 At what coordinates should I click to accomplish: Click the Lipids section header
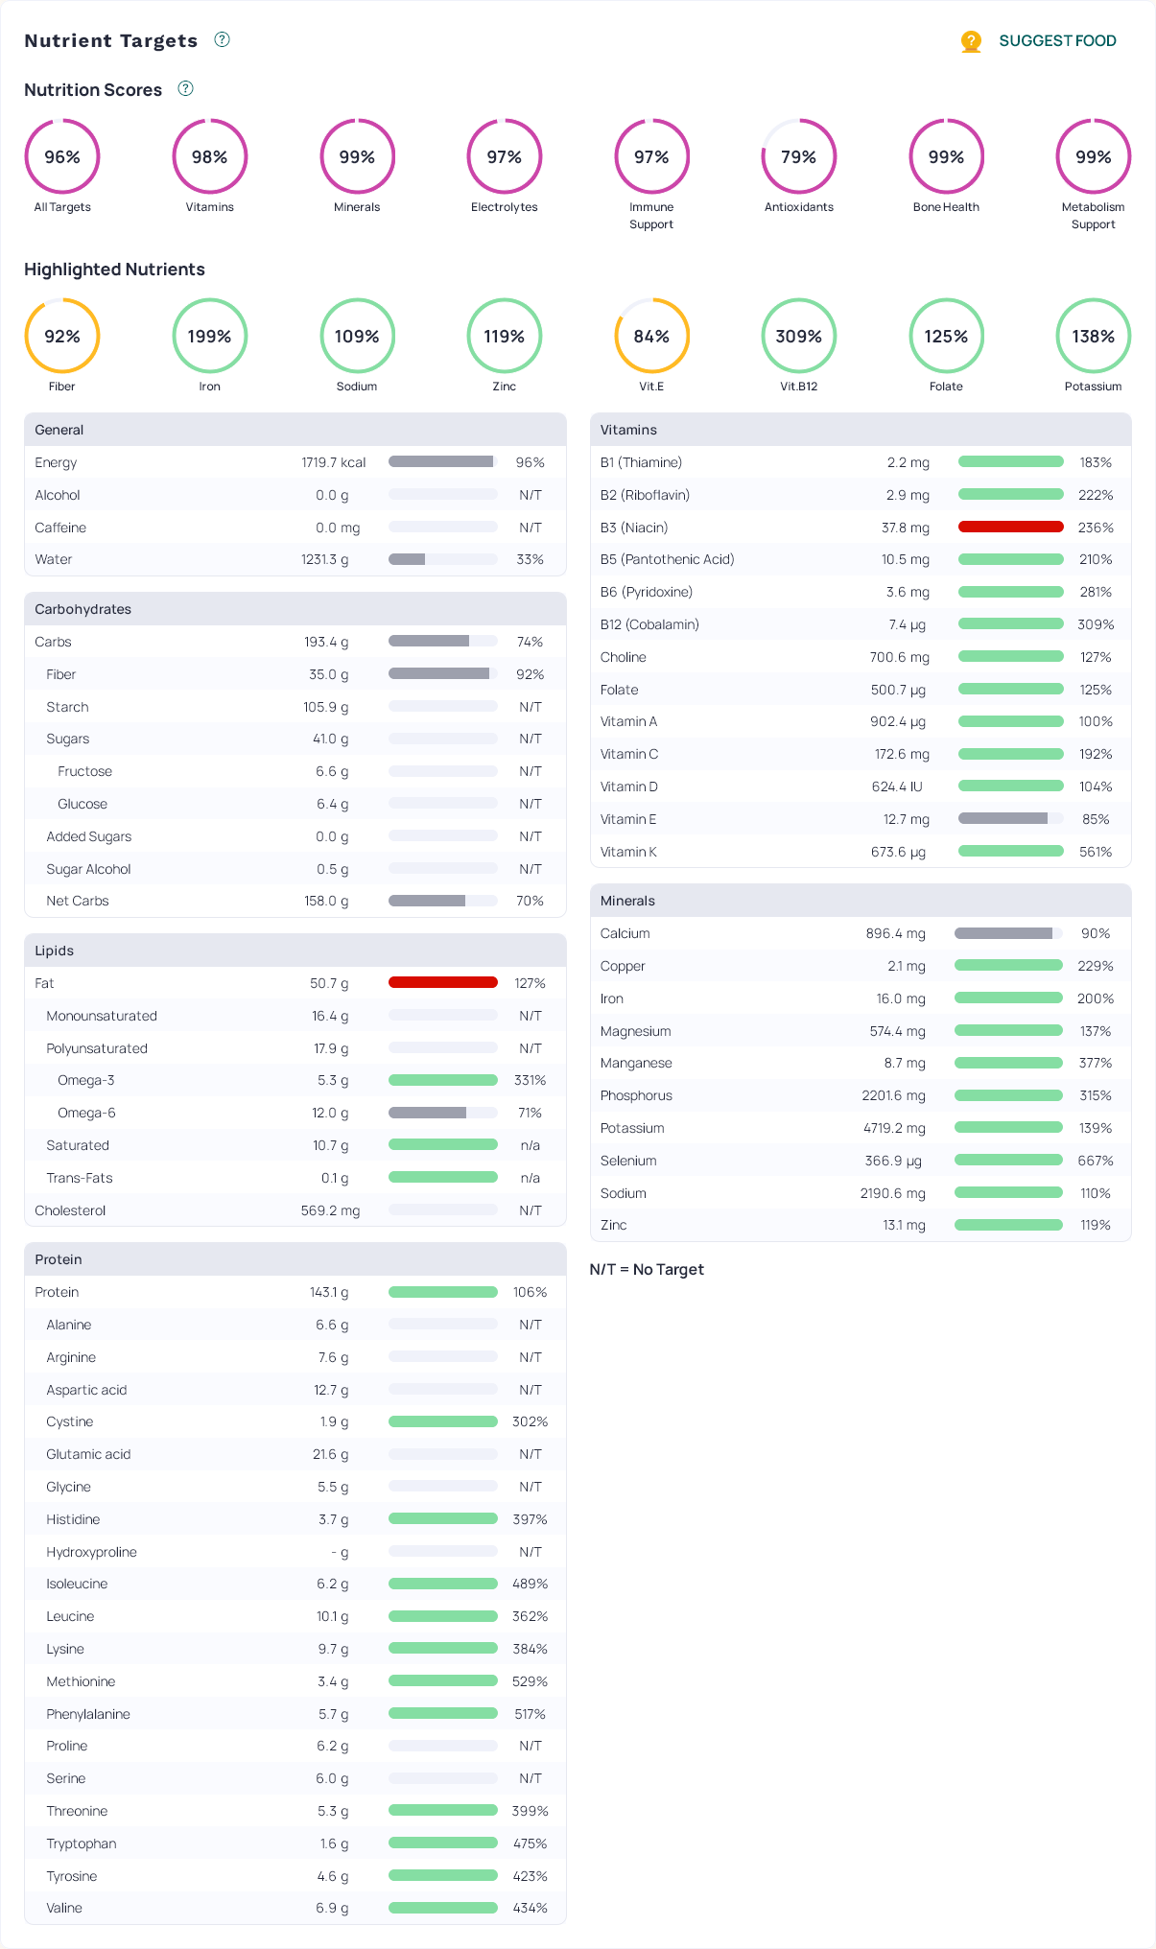click(295, 951)
